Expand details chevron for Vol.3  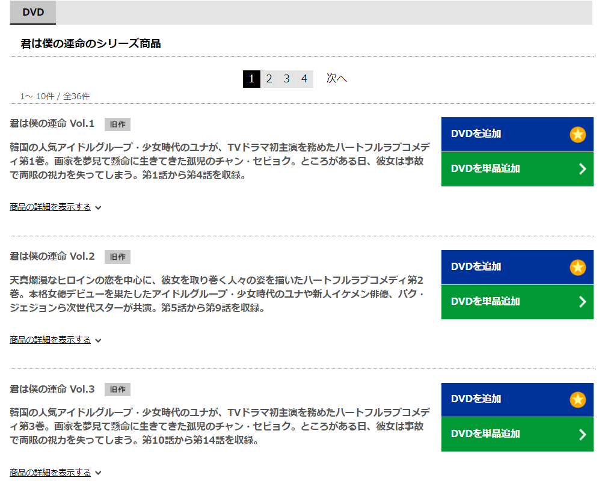98,474
